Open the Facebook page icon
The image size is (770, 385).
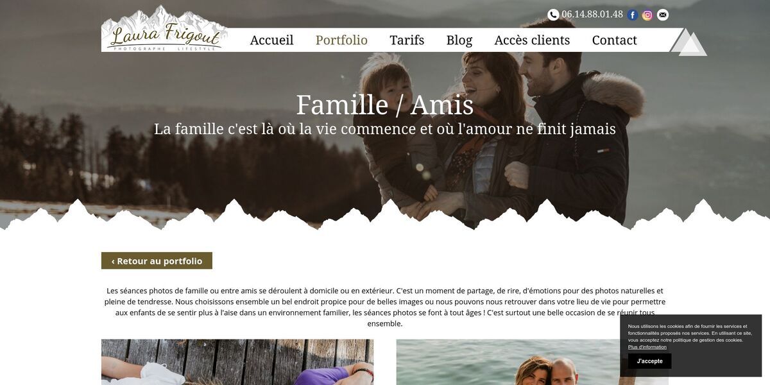pyautogui.click(x=633, y=15)
